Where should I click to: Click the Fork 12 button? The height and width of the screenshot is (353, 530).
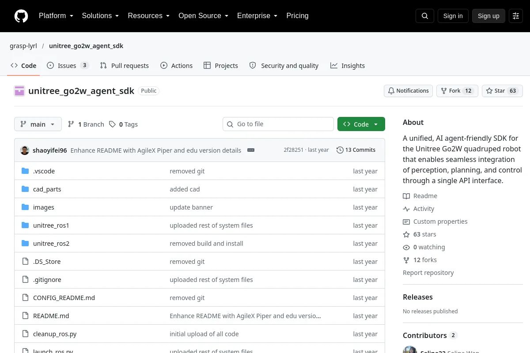(x=457, y=91)
